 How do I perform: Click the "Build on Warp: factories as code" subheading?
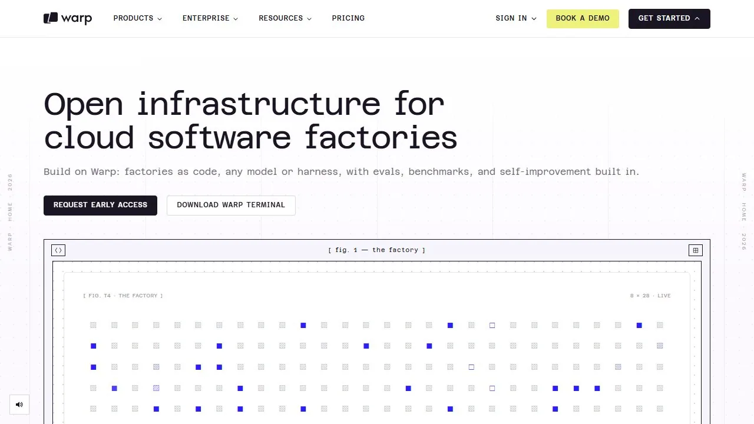(x=341, y=172)
